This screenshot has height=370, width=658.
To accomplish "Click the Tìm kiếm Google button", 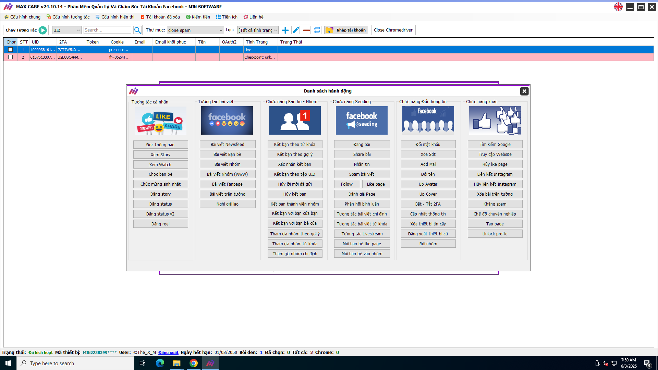I will [x=495, y=144].
